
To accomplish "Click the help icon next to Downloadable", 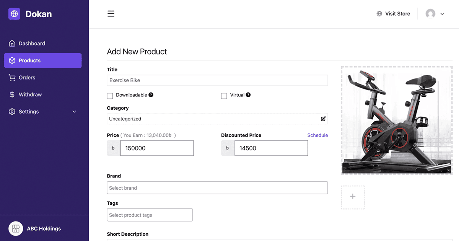I will (150, 94).
